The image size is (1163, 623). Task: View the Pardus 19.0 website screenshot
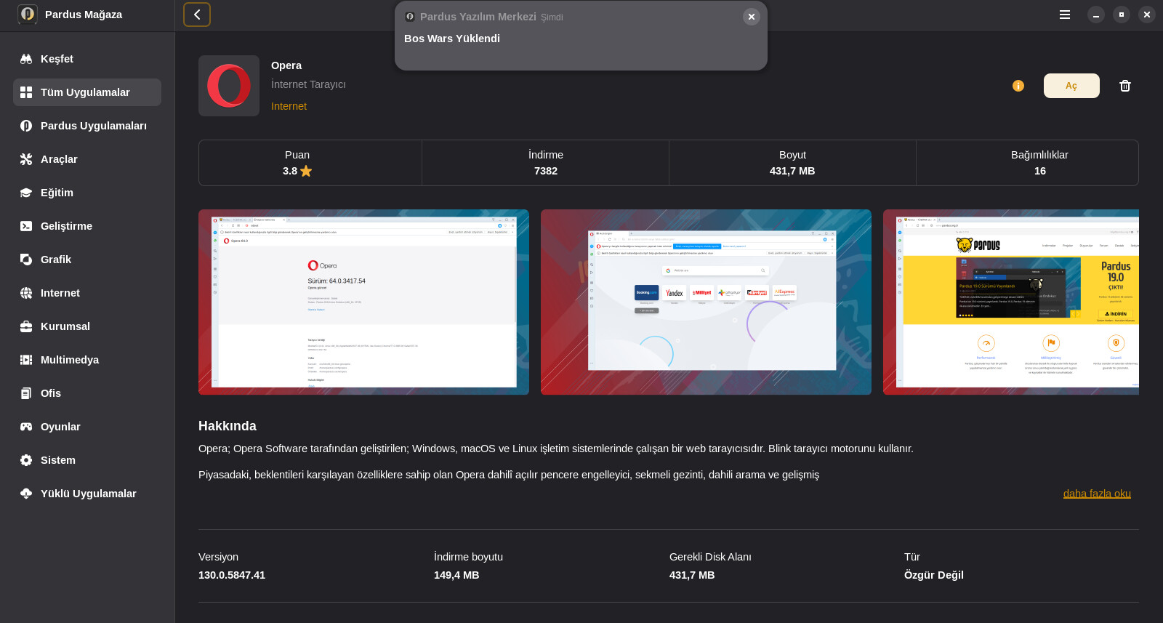pyautogui.click(x=1010, y=302)
